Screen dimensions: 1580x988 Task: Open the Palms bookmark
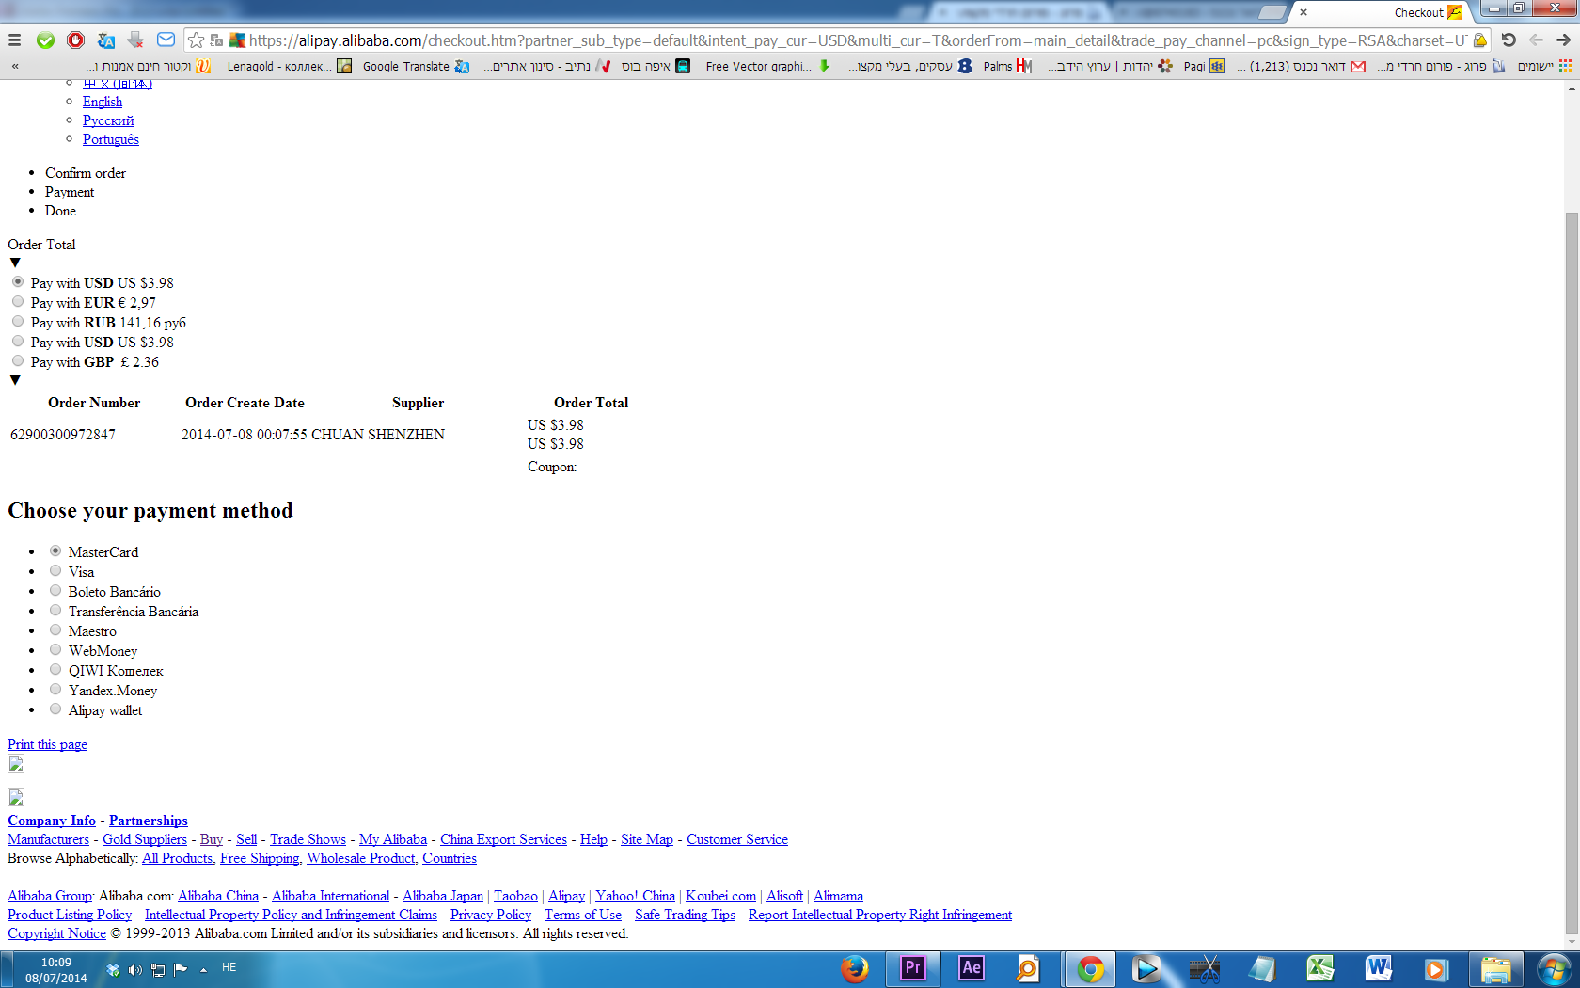[1007, 66]
